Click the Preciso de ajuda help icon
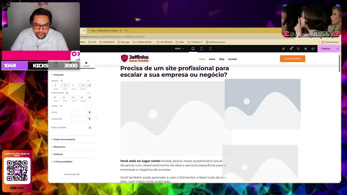The image size is (347, 195). (x=78, y=174)
